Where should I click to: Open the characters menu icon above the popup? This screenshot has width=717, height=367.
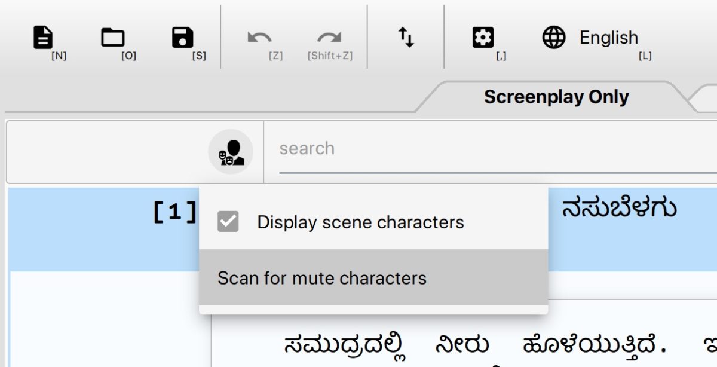click(x=232, y=151)
